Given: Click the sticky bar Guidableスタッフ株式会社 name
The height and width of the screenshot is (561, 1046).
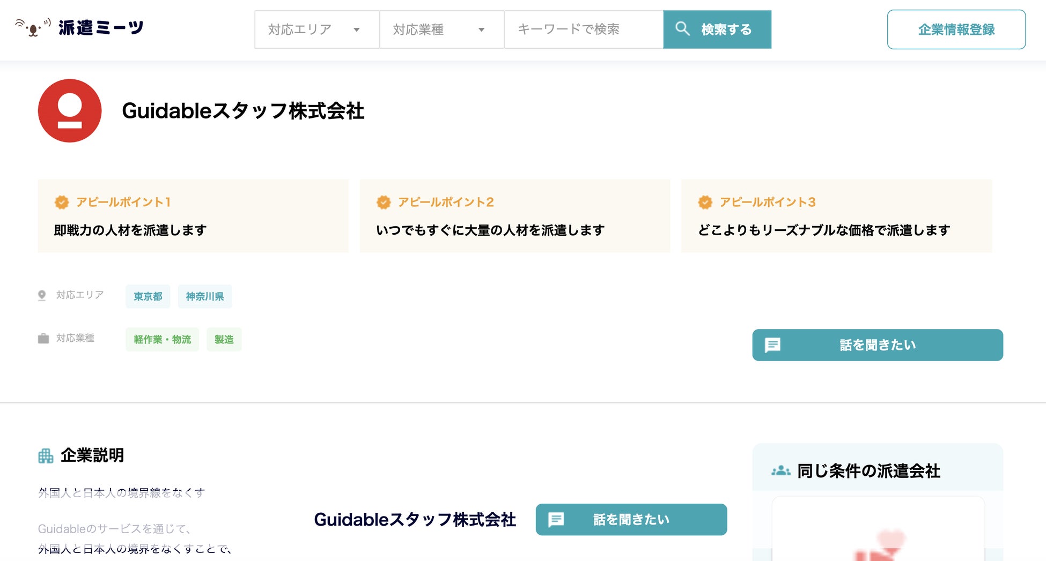Looking at the screenshot, I should pyautogui.click(x=415, y=520).
